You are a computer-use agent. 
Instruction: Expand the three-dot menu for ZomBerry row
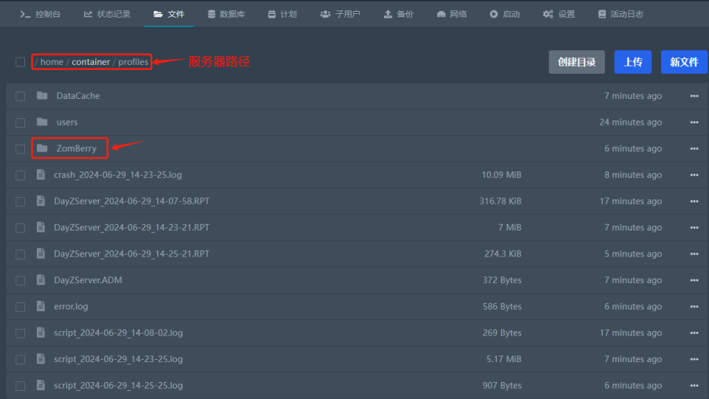tap(693, 149)
